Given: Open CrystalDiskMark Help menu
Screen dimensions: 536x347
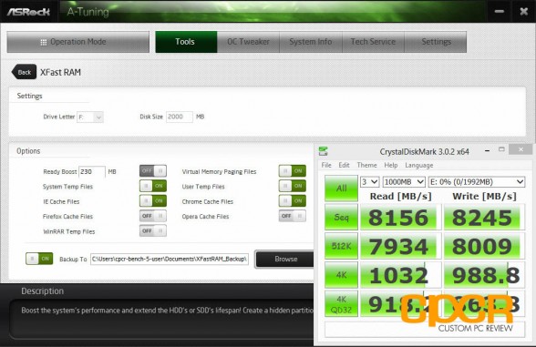Looking at the screenshot, I should (391, 166).
